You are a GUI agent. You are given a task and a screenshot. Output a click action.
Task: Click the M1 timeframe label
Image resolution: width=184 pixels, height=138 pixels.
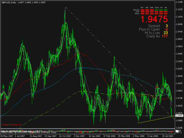[142, 8]
